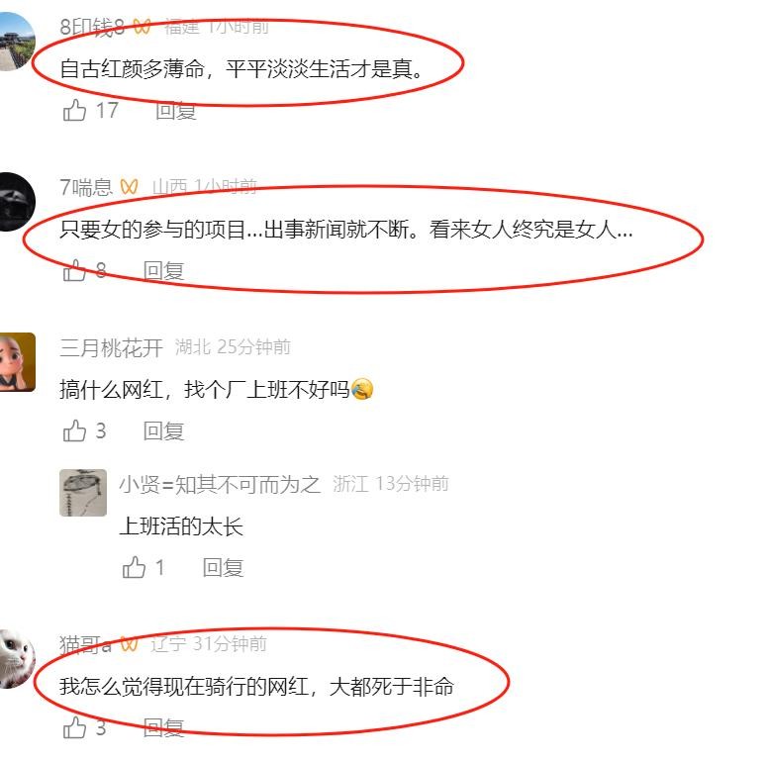Screen dimensions: 769x763
Task: Open 8印钱8's profile via username
Action: tap(92, 27)
